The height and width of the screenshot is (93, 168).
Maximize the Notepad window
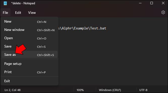(x=152, y=3)
